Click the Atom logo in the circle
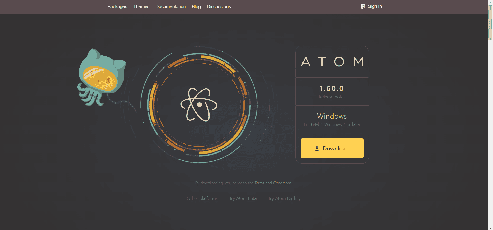493x230 pixels. (x=199, y=105)
